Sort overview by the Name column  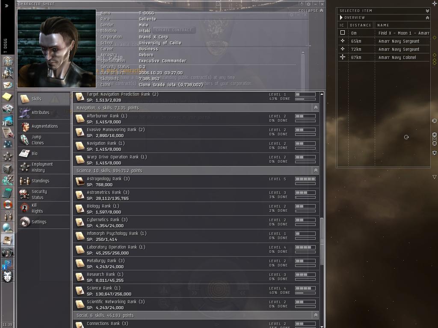click(402, 25)
